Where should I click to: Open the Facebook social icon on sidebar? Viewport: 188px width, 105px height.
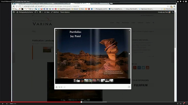139,68
